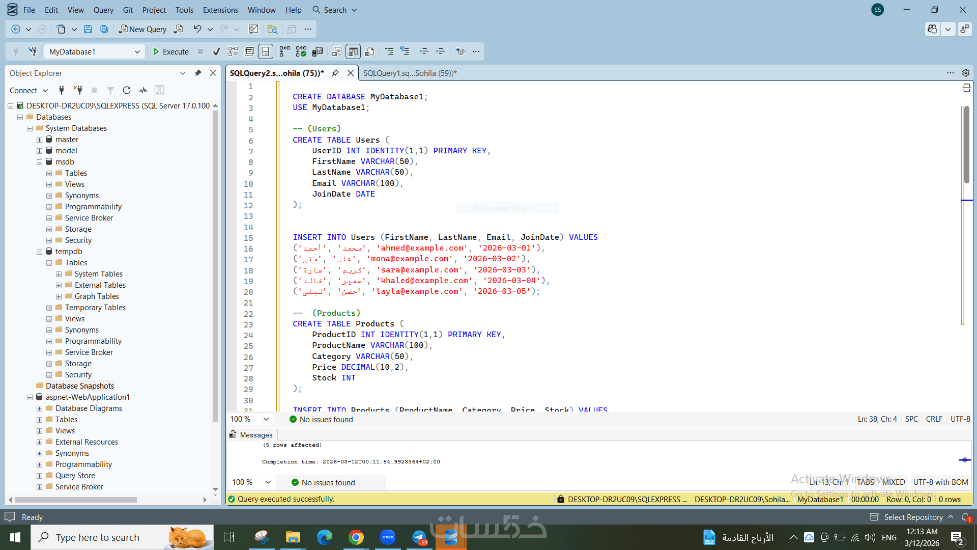
Task: Click Increase Indent icon in SQL toolbar
Action: [x=441, y=51]
